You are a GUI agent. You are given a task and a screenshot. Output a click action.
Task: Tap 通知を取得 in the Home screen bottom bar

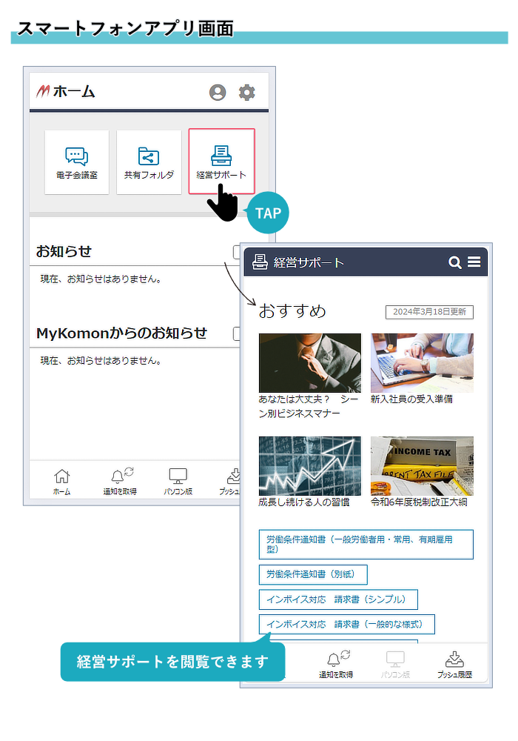120,481
